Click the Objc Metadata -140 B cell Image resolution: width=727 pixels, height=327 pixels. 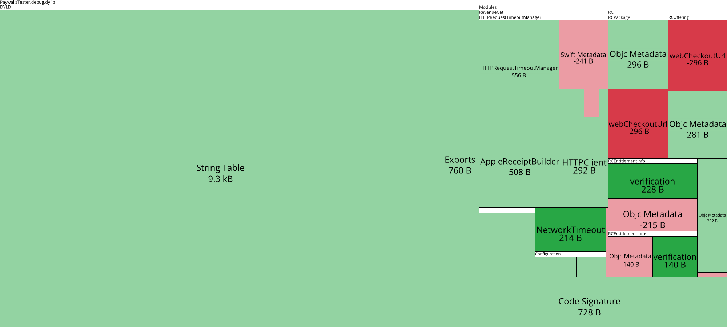coord(630,257)
